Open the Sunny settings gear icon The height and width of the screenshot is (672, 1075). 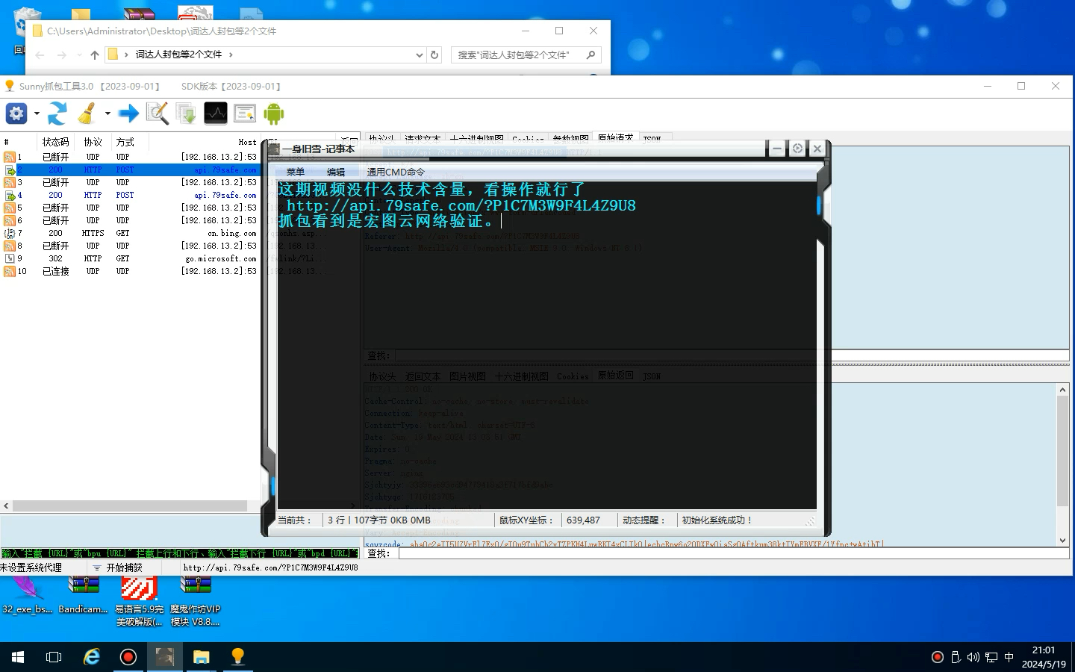16,113
